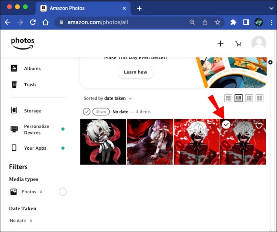Reload the Amazon Photos page
277x232 pixels.
click(33, 22)
